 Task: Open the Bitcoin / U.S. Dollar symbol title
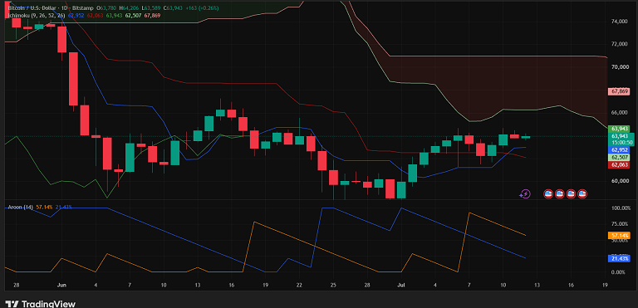[x=33, y=8]
